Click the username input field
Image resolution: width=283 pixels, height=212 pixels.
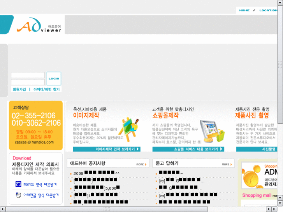[x=28, y=75]
